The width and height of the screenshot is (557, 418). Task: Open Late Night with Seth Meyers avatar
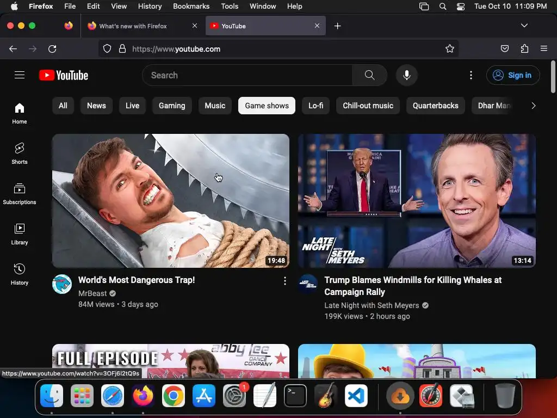[308, 284]
